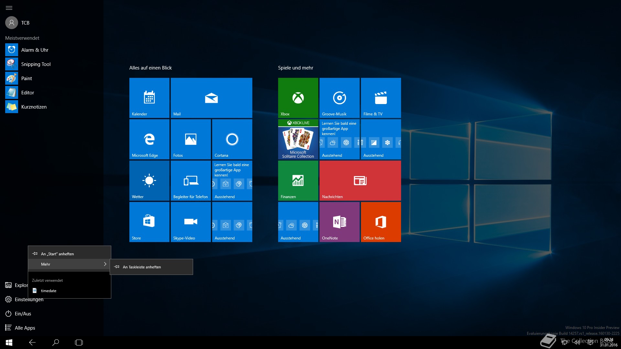Open the Ein/Aus power menu
This screenshot has width=621, height=349.
(18, 313)
